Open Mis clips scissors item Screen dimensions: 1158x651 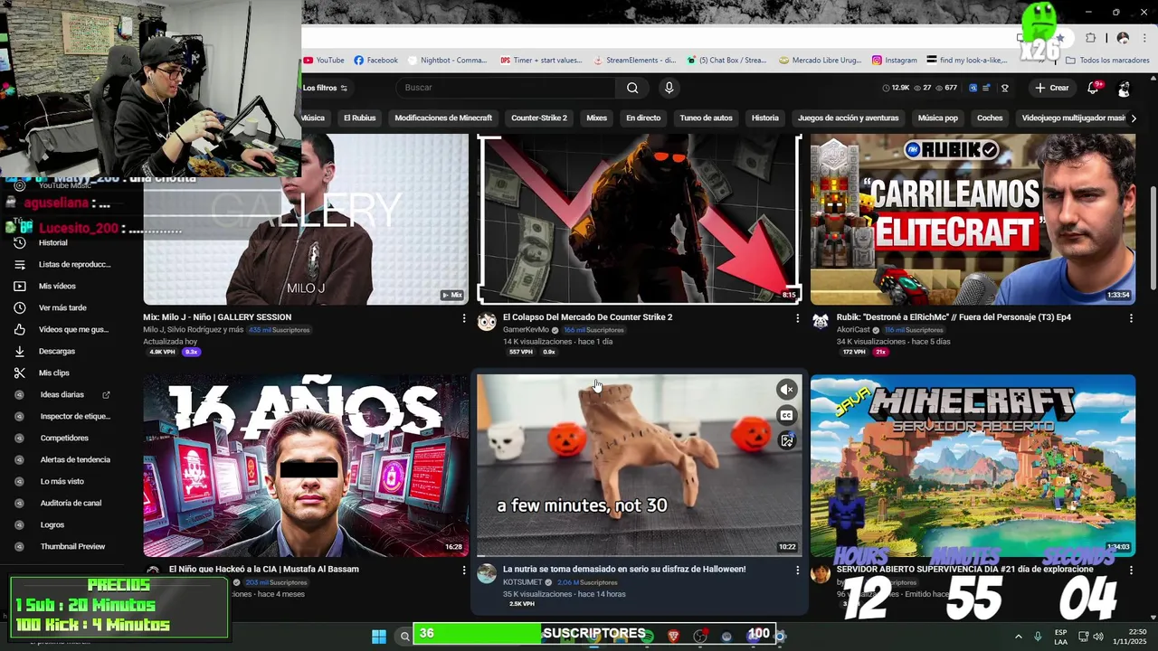tap(53, 373)
